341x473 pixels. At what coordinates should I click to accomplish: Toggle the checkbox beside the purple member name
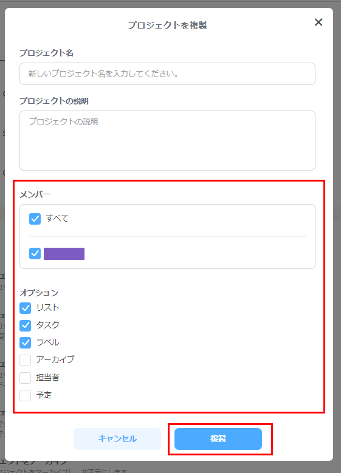point(35,254)
